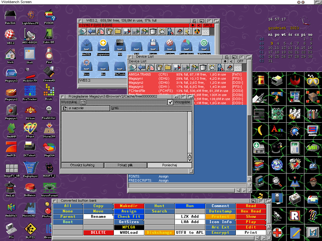Toggle the OFF state button in Device List
322x241 pixels.
pyautogui.click(x=240, y=61)
